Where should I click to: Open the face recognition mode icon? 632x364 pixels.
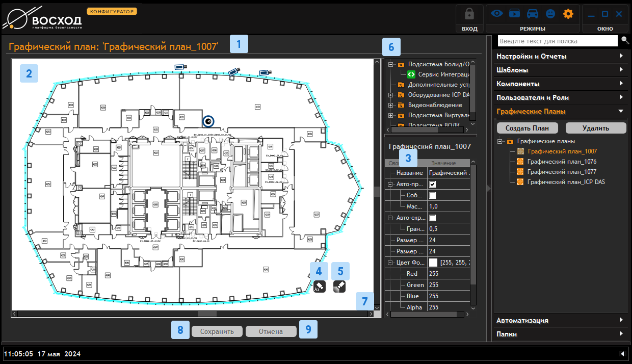click(550, 14)
